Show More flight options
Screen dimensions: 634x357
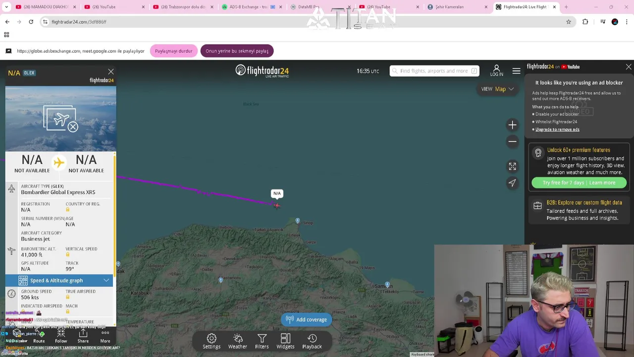pyautogui.click(x=105, y=337)
